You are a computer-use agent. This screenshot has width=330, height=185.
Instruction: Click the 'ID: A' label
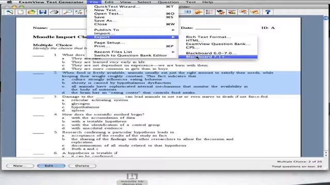268,28
